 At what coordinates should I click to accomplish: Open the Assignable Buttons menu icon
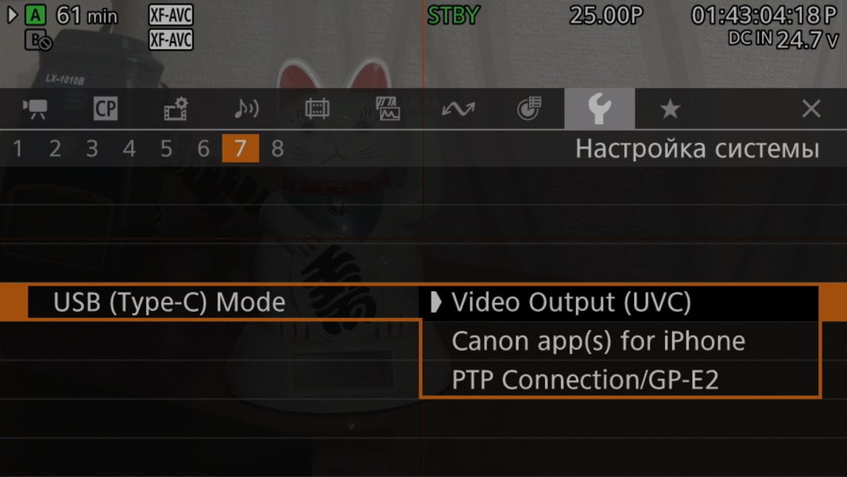[x=529, y=109]
